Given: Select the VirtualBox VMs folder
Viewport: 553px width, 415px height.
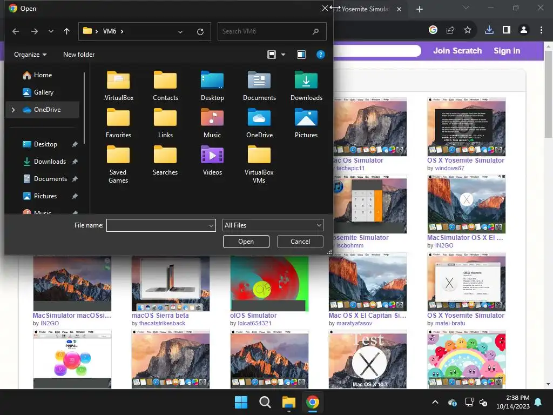Looking at the screenshot, I should click(259, 164).
